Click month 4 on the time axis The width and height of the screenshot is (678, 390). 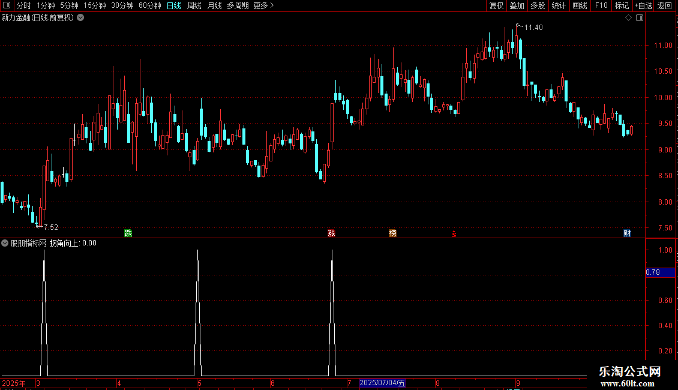point(119,383)
